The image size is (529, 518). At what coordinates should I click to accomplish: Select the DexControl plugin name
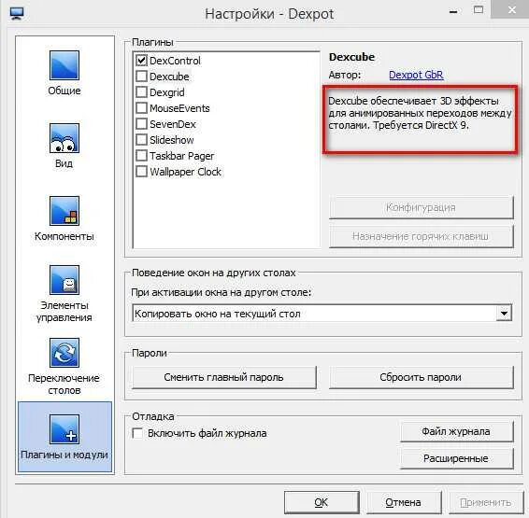tap(175, 61)
